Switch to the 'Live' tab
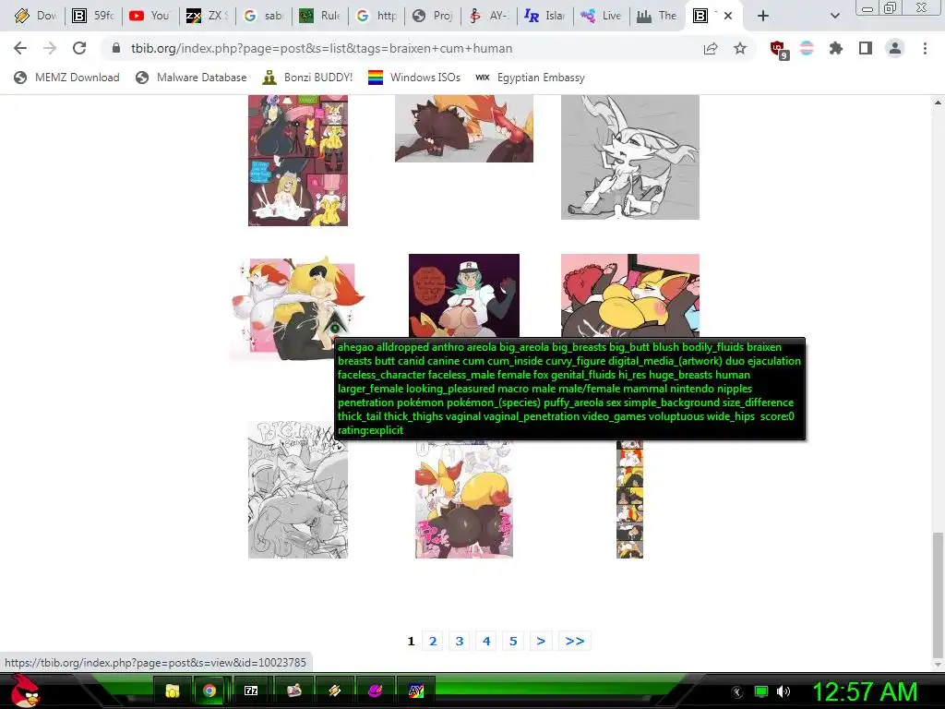Screen dimensions: 945x709 (604, 16)
